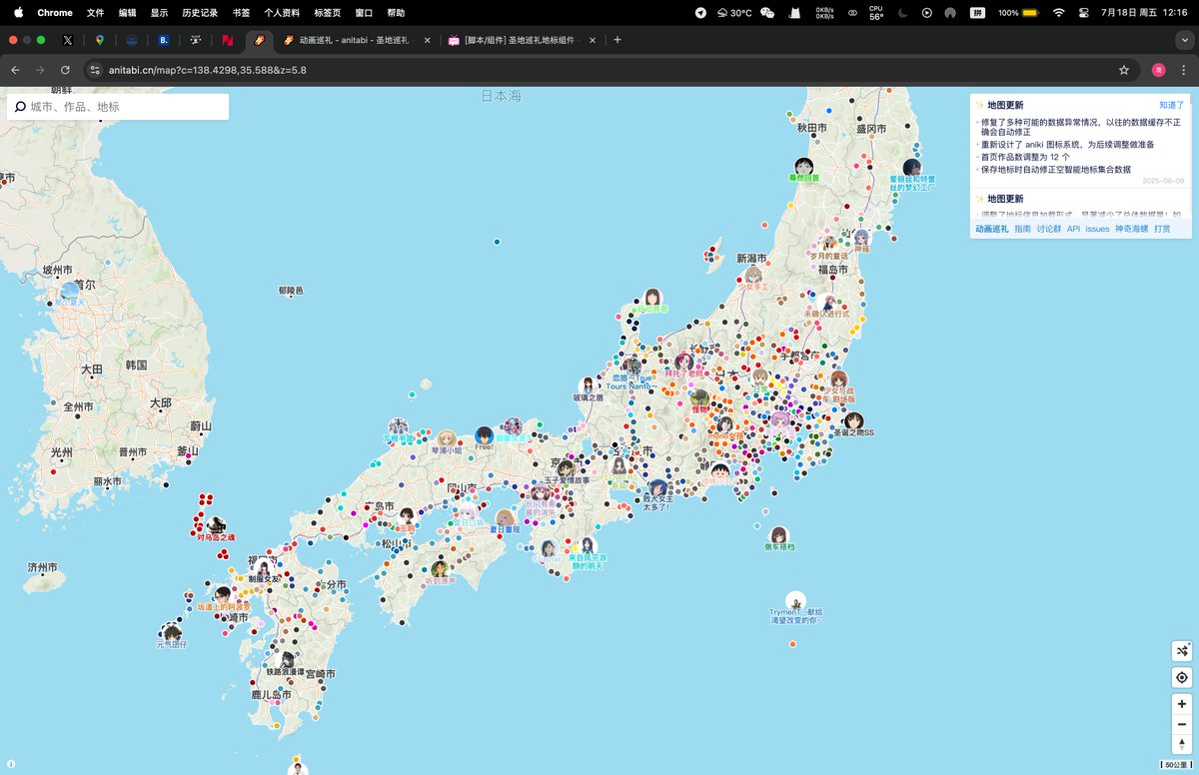Open the 书签 menu

click(241, 12)
